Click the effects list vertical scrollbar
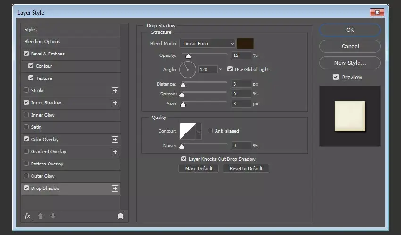Image resolution: width=401 pixels, height=235 pixels. [x=124, y=116]
